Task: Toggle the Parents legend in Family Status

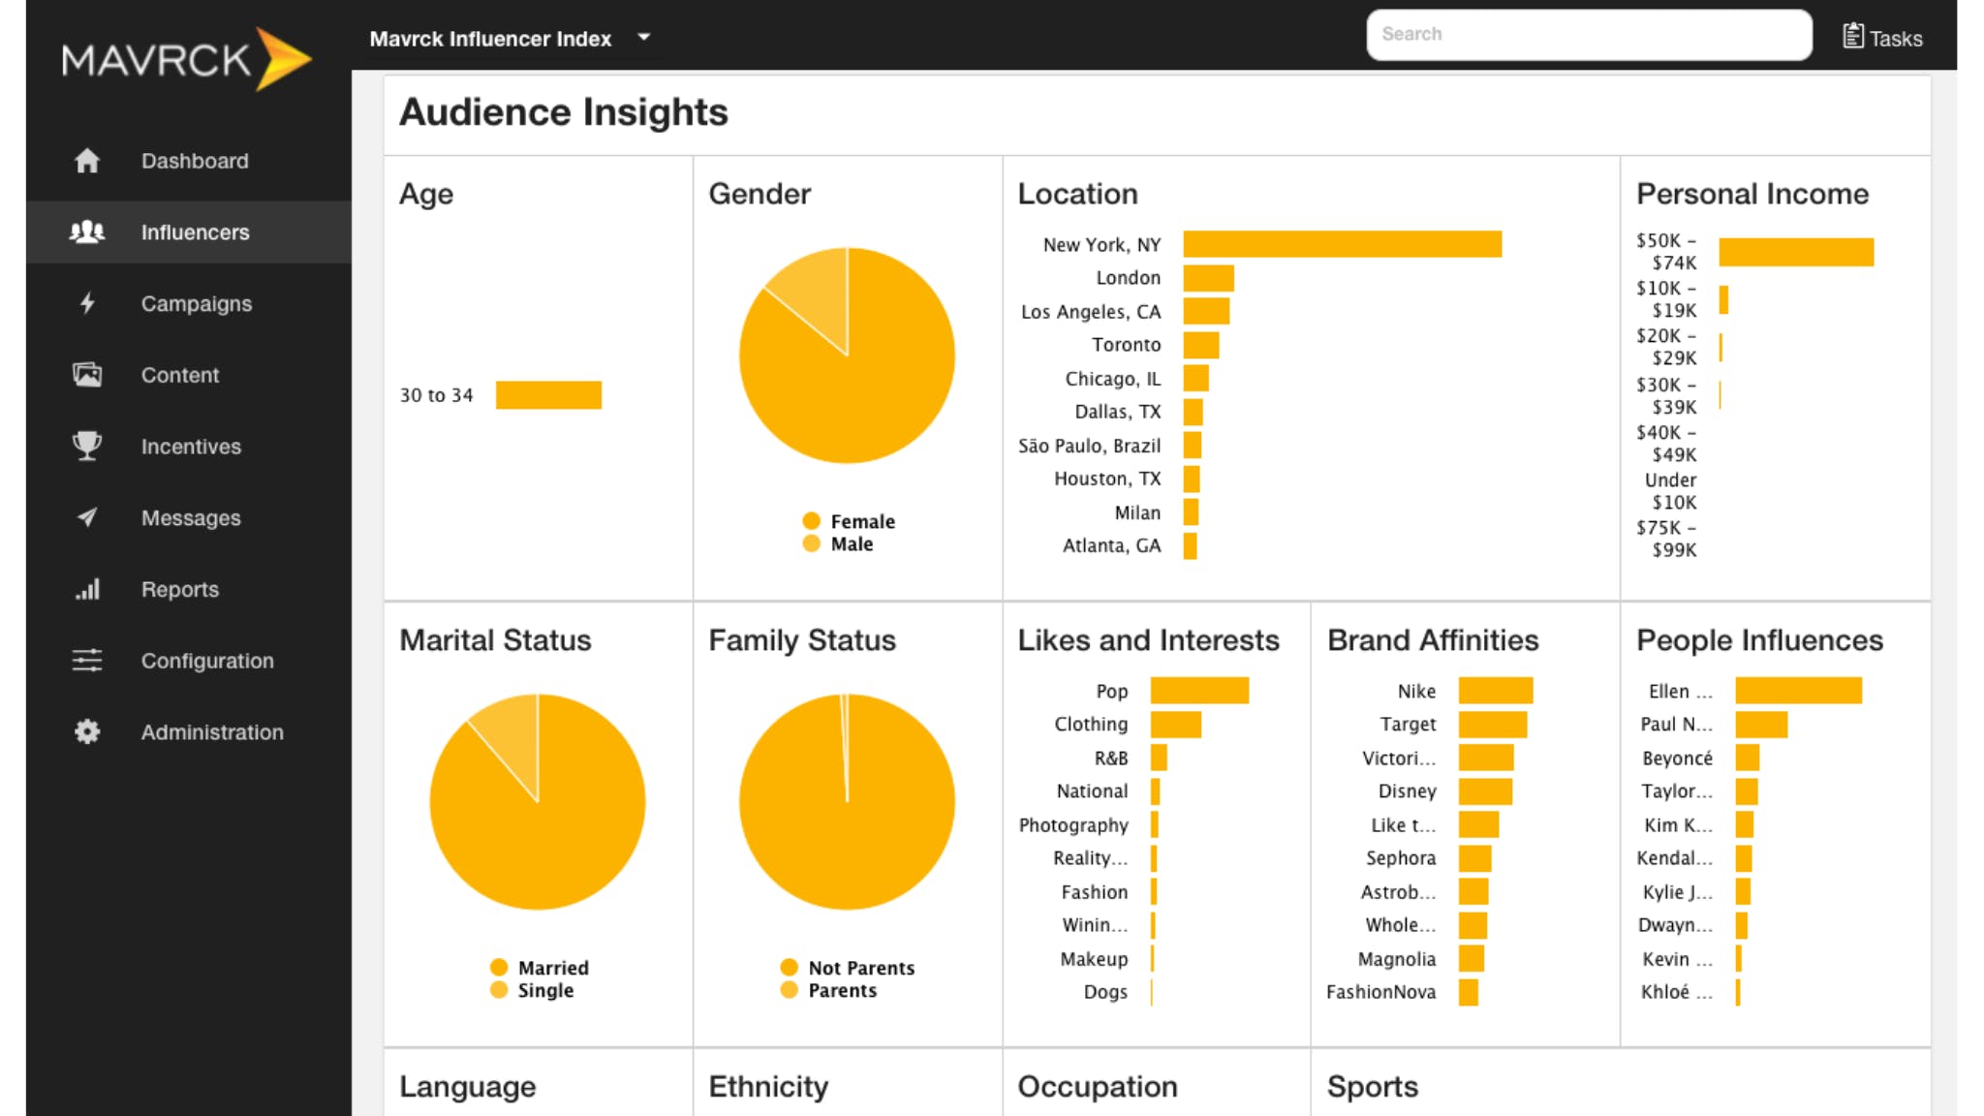Action: tap(841, 990)
